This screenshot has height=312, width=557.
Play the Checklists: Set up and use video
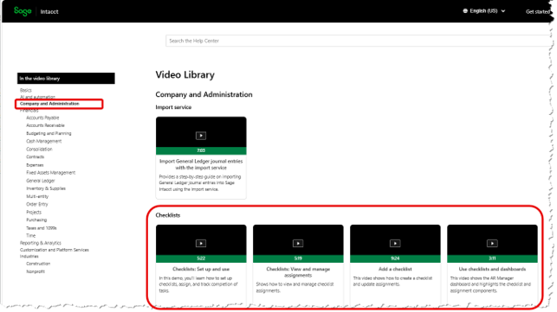(201, 243)
